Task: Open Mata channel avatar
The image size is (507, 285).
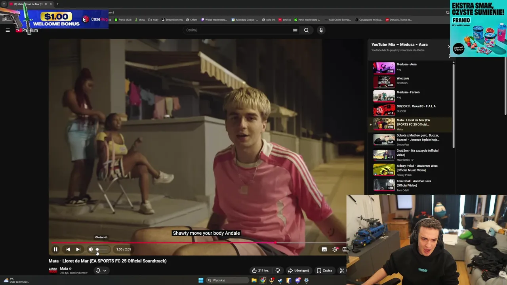Action: (53, 270)
